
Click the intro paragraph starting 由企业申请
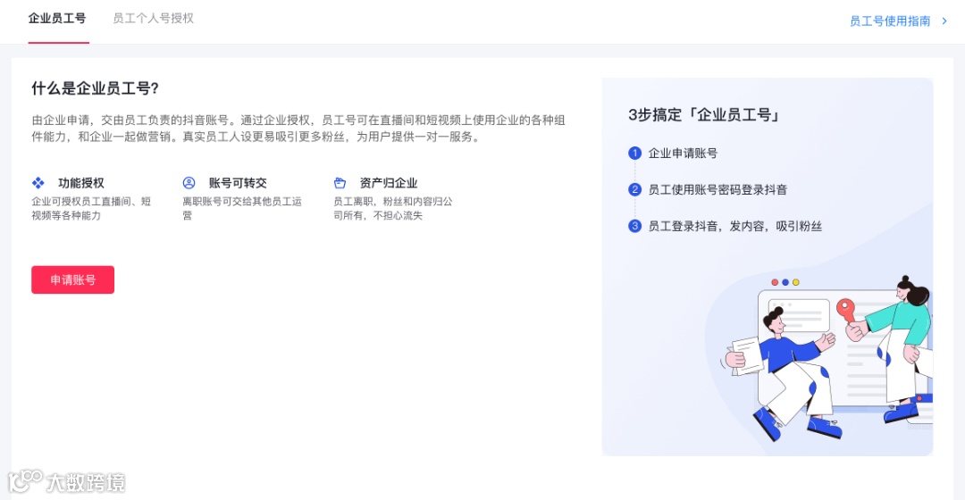(298, 128)
